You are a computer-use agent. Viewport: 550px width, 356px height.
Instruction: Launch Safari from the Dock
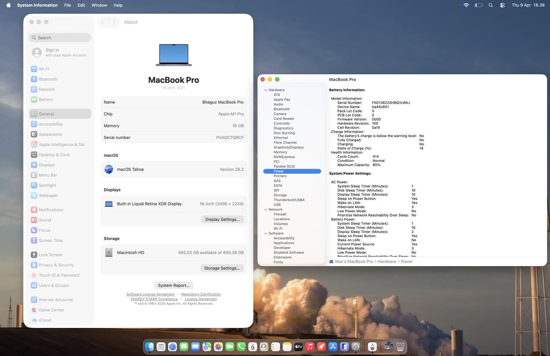pos(172,347)
